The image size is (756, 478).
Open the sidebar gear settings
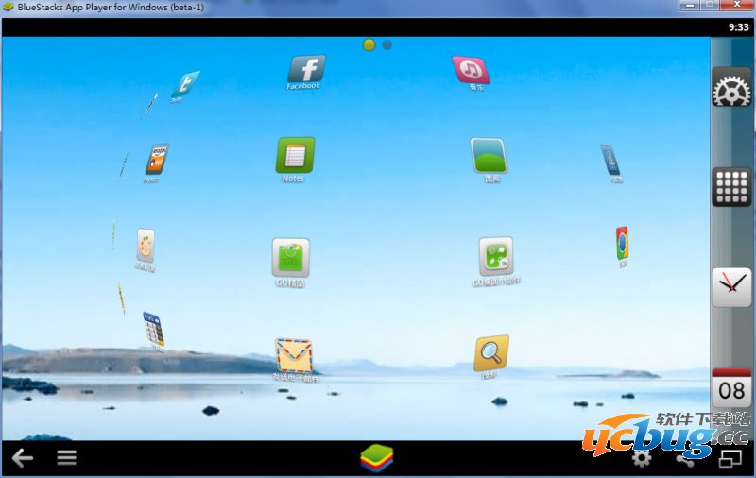pyautogui.click(x=730, y=93)
